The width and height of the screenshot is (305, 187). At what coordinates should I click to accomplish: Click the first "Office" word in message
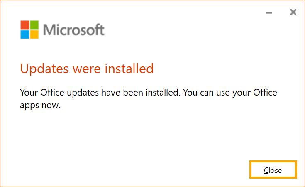point(49,92)
